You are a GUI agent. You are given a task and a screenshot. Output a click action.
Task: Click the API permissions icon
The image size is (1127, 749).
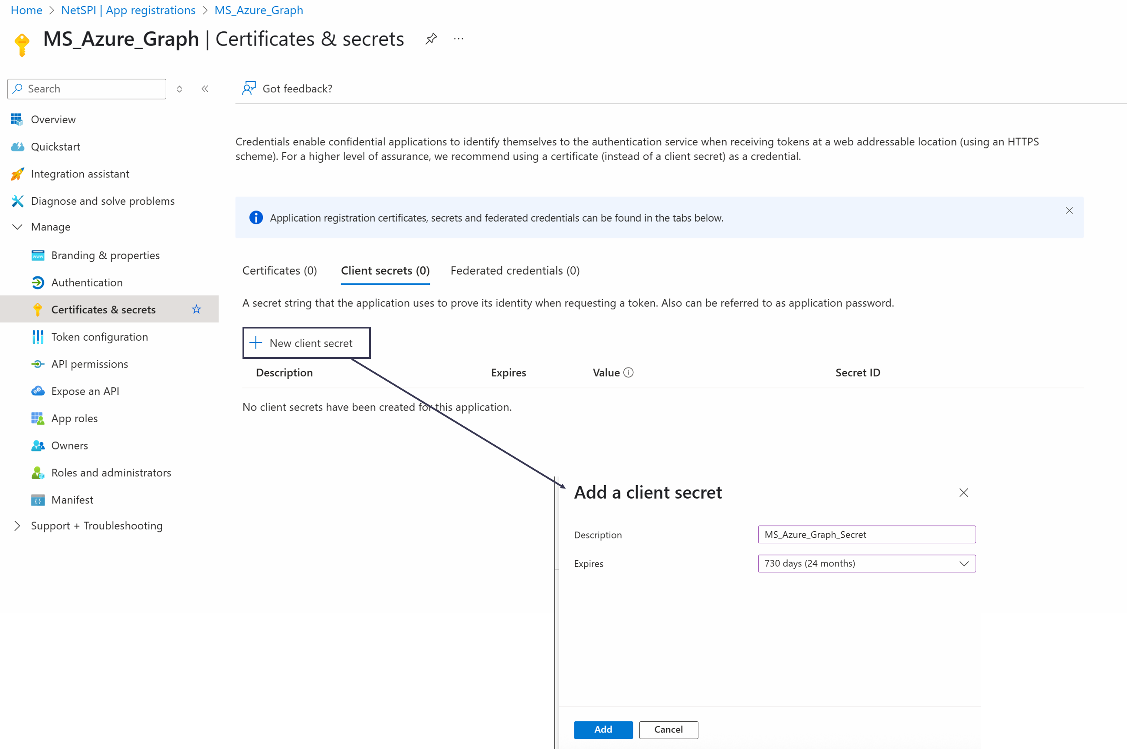[38, 365]
